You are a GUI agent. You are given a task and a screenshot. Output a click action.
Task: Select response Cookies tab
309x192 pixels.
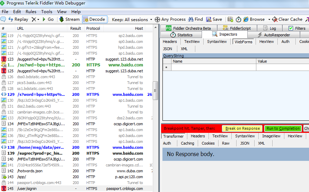pos(208,143)
